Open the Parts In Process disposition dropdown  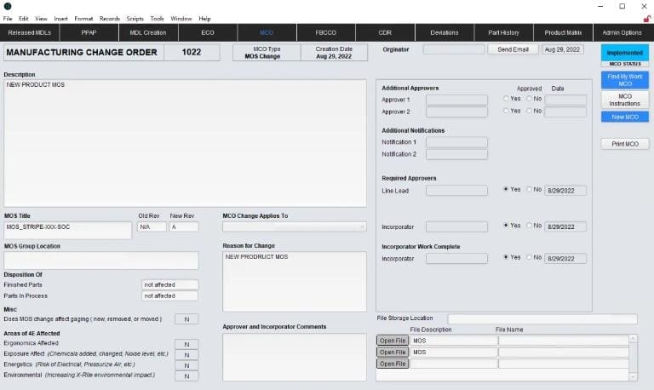(169, 296)
